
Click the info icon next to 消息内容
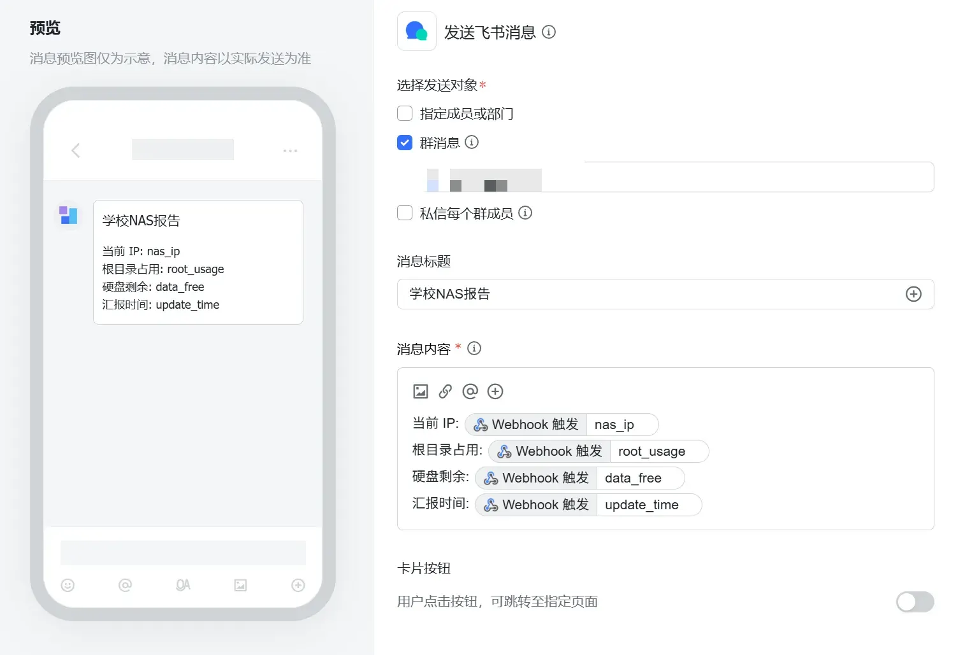(474, 348)
